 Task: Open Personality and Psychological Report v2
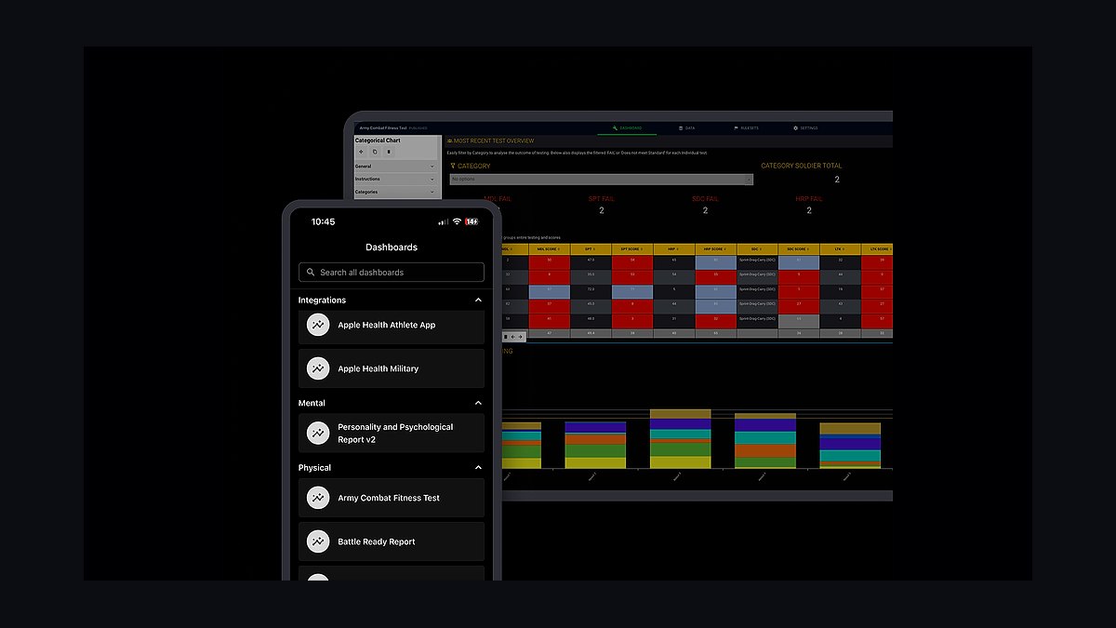(x=392, y=434)
